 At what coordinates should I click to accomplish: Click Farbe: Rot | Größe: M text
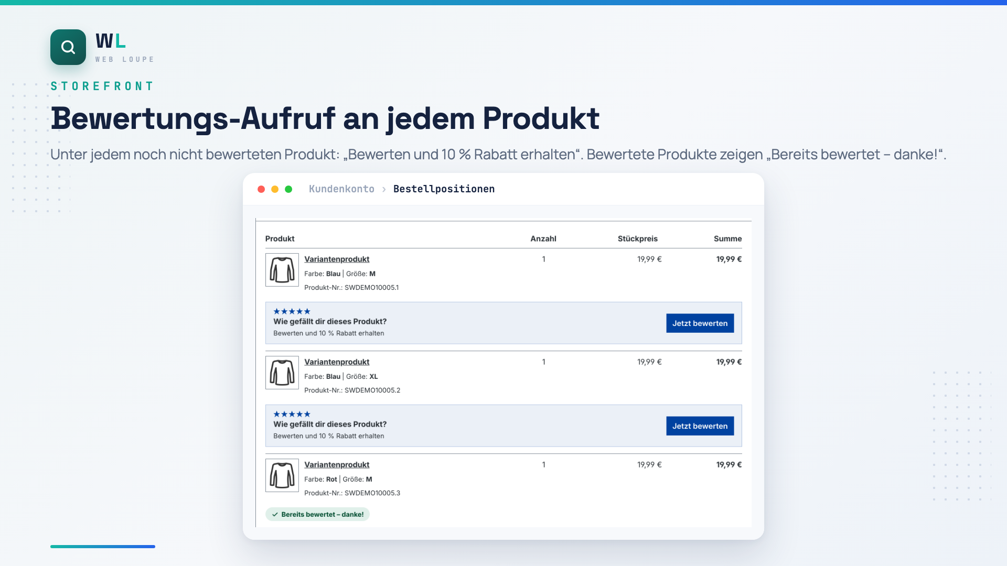pyautogui.click(x=338, y=479)
